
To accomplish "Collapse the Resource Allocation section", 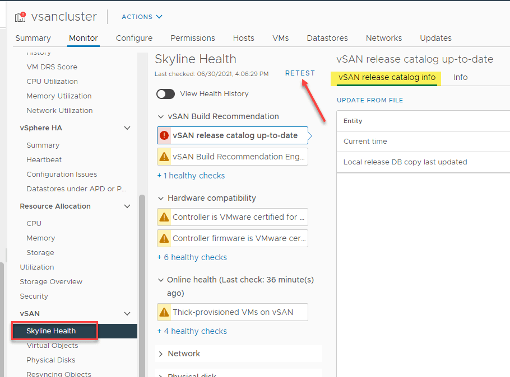I will (127, 206).
